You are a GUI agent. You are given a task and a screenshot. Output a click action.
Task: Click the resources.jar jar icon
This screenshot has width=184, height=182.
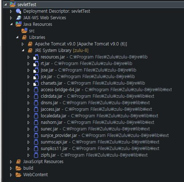click(36, 57)
